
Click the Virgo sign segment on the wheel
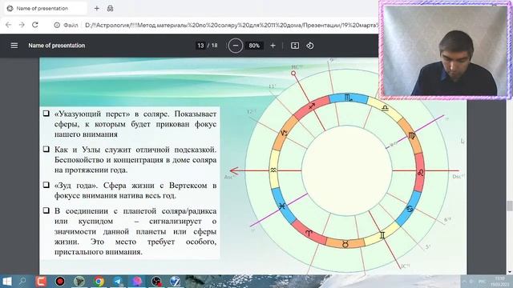pos(411,136)
